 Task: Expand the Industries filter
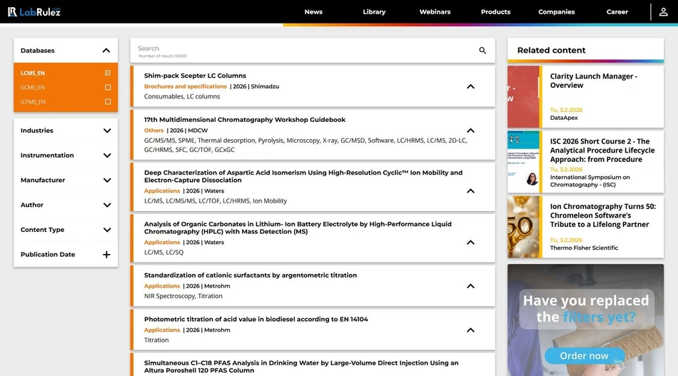pyautogui.click(x=106, y=131)
